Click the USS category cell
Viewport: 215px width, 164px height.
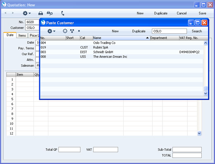coord(83,56)
